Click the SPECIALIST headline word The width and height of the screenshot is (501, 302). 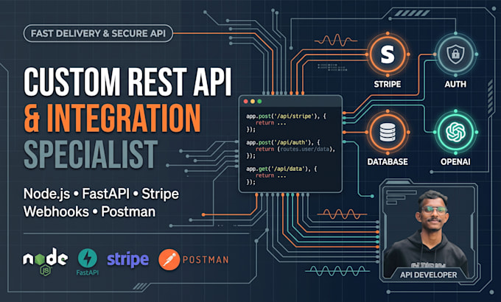point(91,155)
